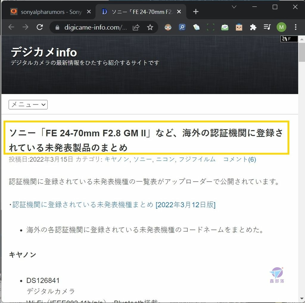Open the green M profile avatar
Viewport: 305px width, 303px height.
281,27
